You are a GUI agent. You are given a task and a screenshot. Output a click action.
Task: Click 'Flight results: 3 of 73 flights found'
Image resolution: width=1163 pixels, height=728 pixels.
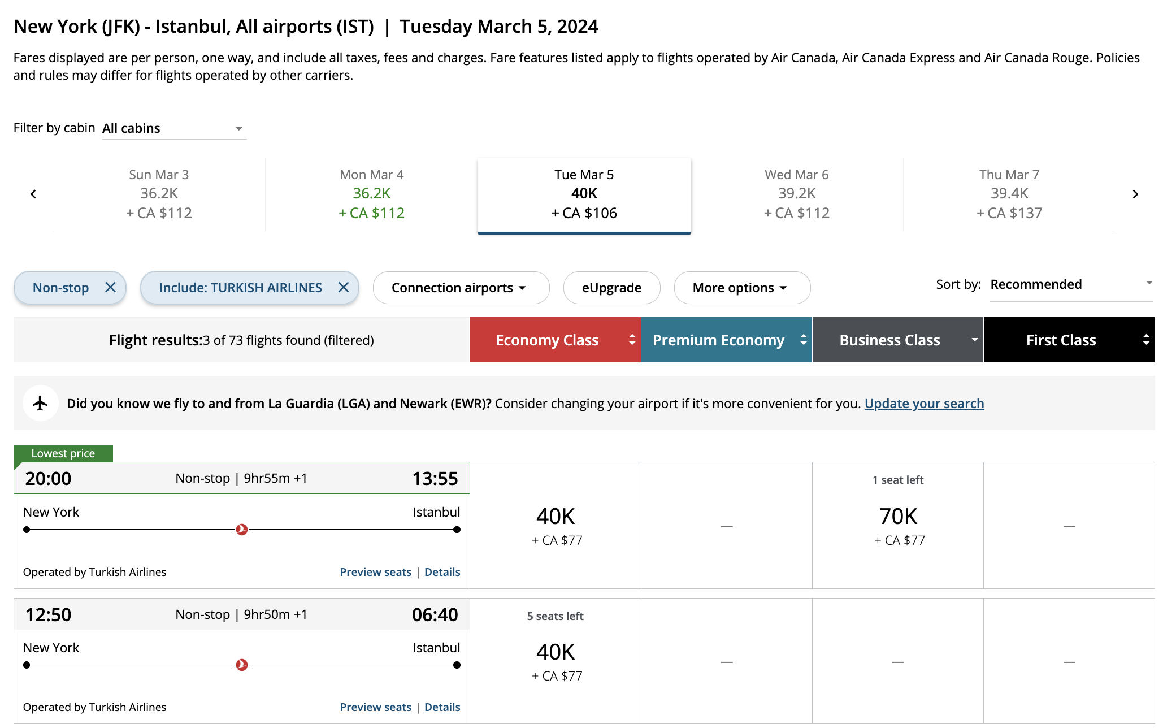click(241, 340)
